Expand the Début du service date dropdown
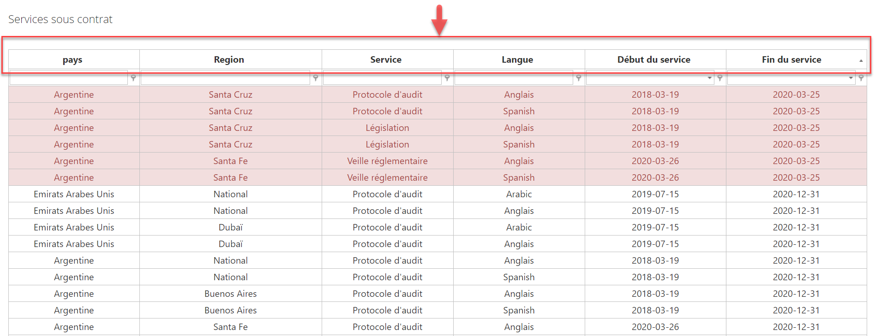The width and height of the screenshot is (875, 336). pos(710,78)
